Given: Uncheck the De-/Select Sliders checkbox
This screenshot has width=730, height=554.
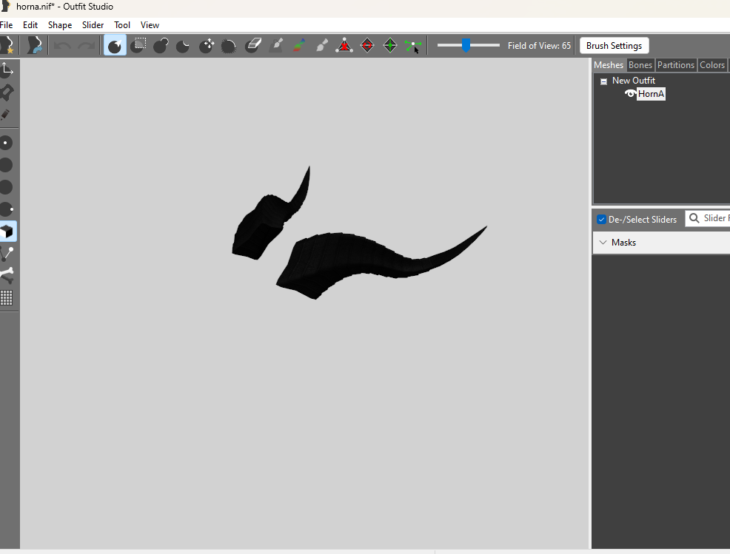Looking at the screenshot, I should pos(601,220).
